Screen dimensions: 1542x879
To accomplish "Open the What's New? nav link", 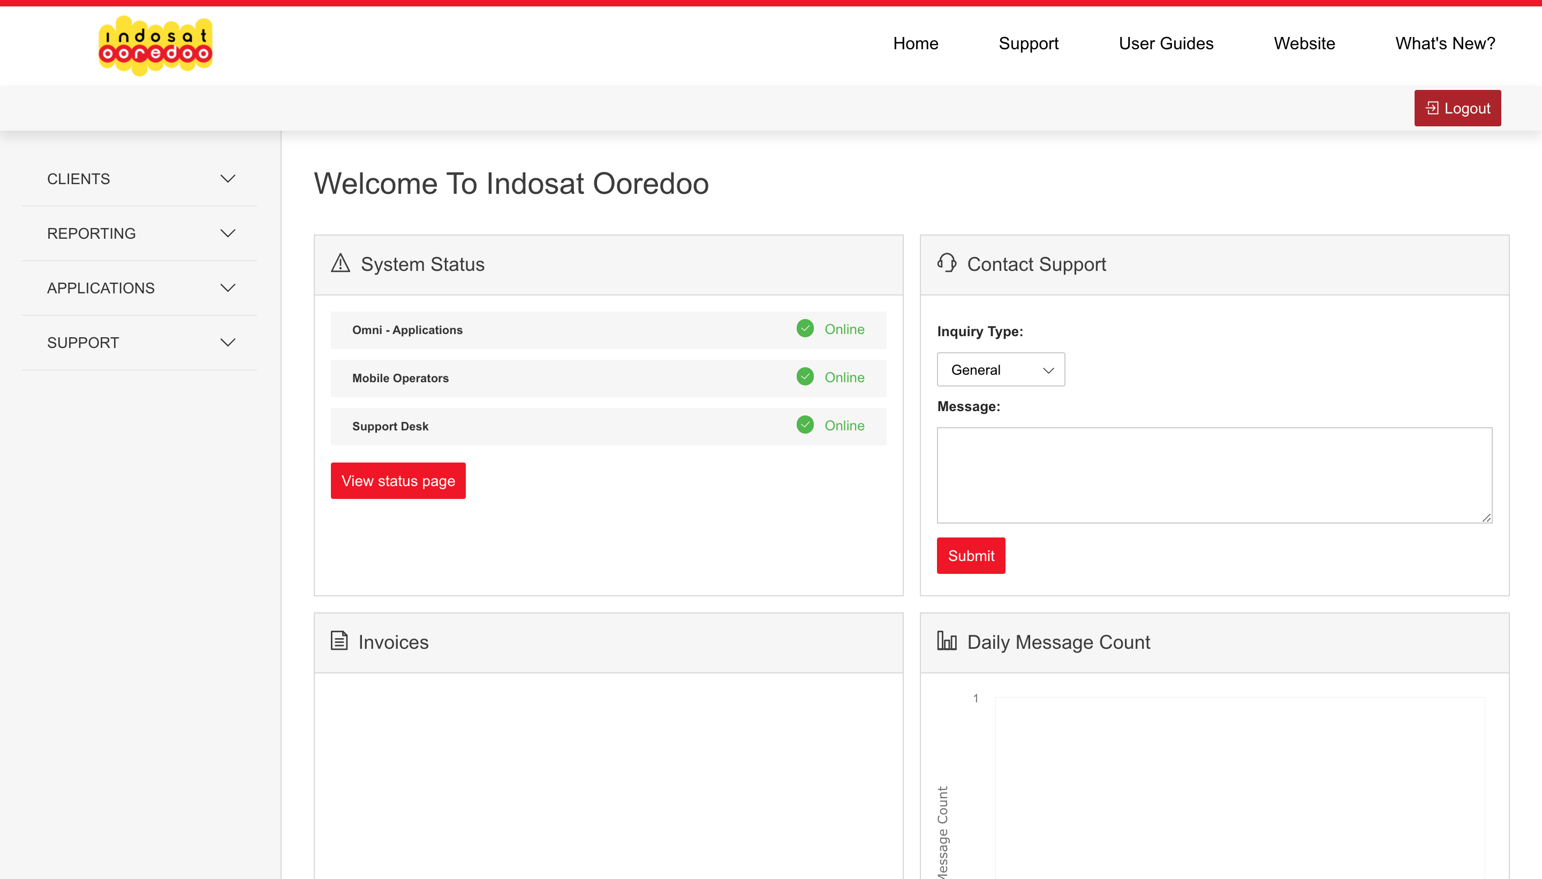I will click(x=1445, y=43).
